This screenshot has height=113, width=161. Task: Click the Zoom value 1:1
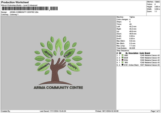point(156,11)
